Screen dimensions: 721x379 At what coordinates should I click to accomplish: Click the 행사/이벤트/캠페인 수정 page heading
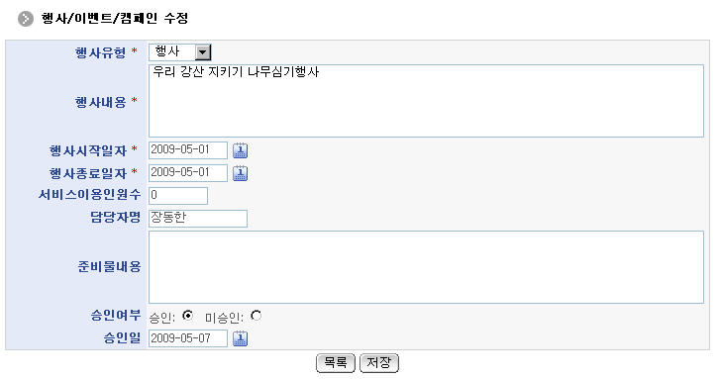point(115,19)
